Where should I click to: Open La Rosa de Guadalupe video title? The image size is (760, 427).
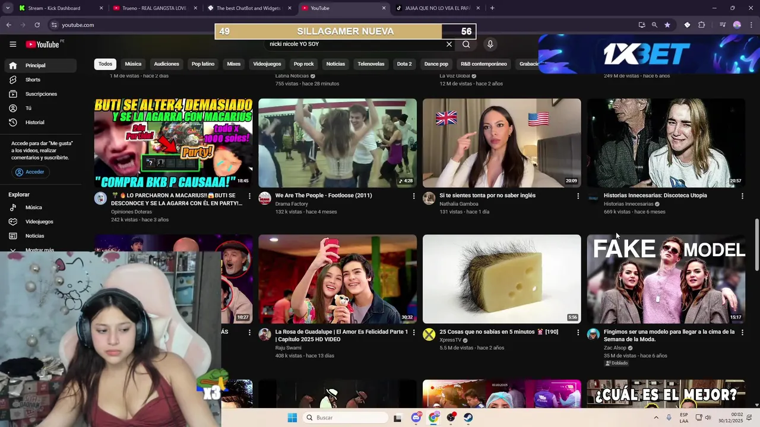coord(341,336)
